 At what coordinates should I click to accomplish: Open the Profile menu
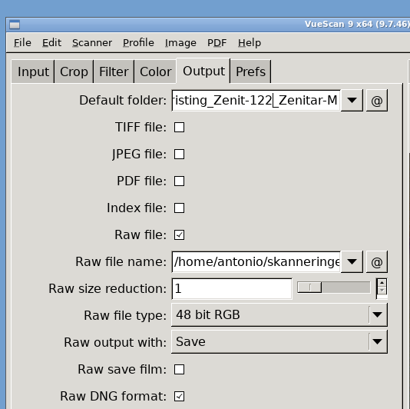[x=138, y=43]
